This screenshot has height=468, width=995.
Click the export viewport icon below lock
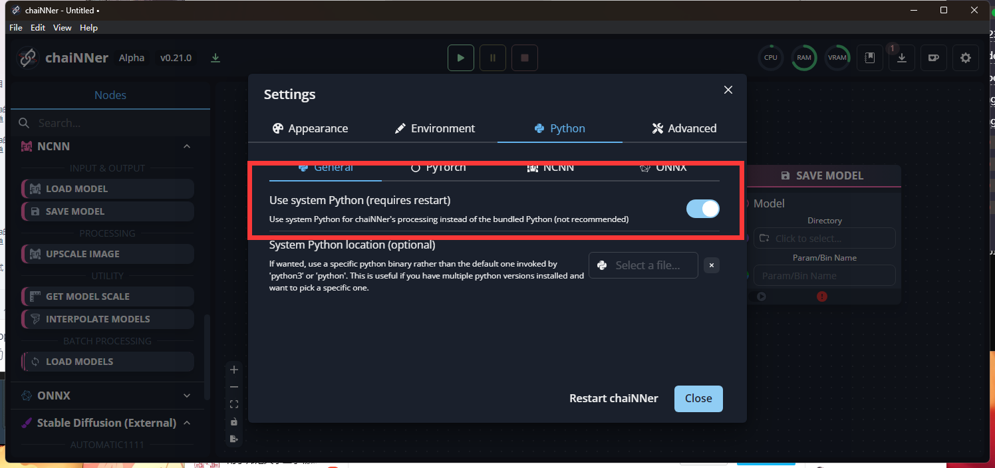(x=233, y=439)
